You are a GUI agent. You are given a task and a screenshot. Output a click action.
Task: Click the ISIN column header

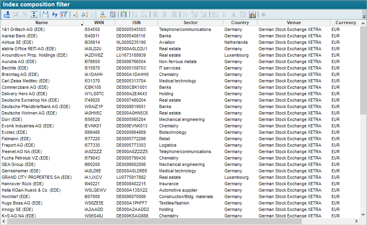tap(136, 23)
